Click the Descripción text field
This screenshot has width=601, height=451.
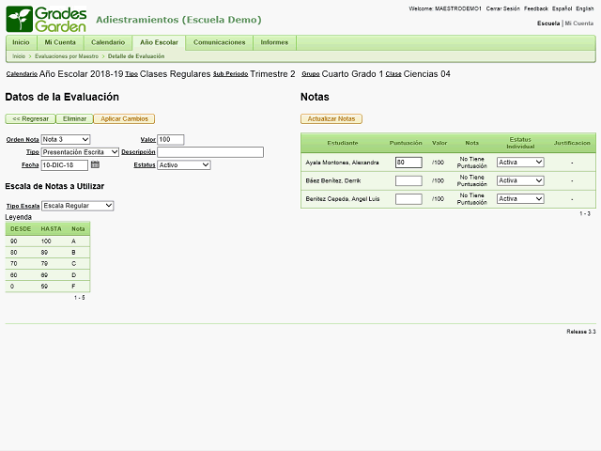pyautogui.click(x=210, y=152)
